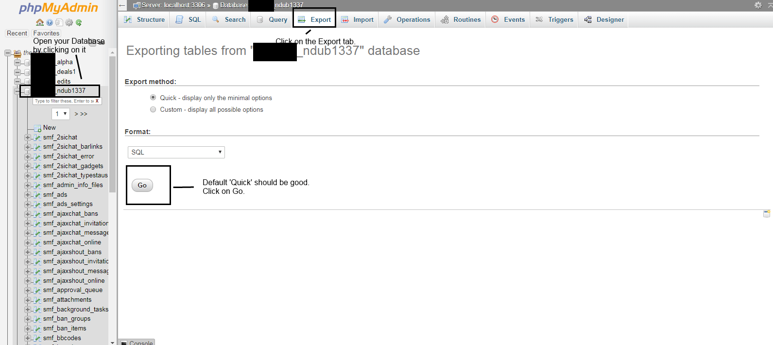Reload the navigation panel with the green refresh icon
This screenshot has width=773, height=345.
(x=79, y=22)
